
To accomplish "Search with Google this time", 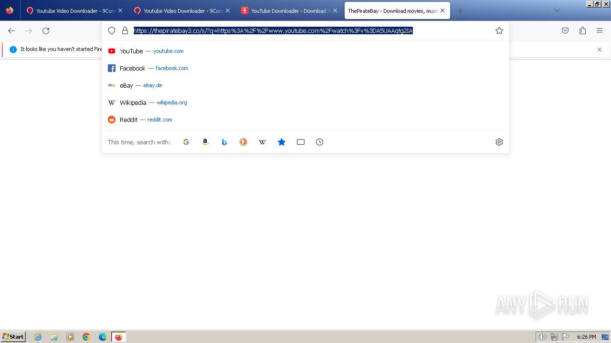I will 186,142.
